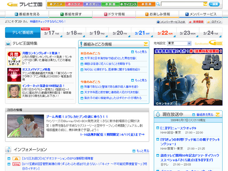
Task: Open ブーム再燃！エウレカセブン headline link
Action: pos(77,117)
